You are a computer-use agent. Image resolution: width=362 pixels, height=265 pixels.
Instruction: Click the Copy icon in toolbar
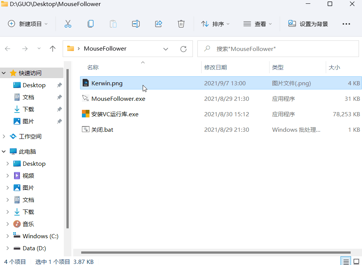pyautogui.click(x=91, y=24)
